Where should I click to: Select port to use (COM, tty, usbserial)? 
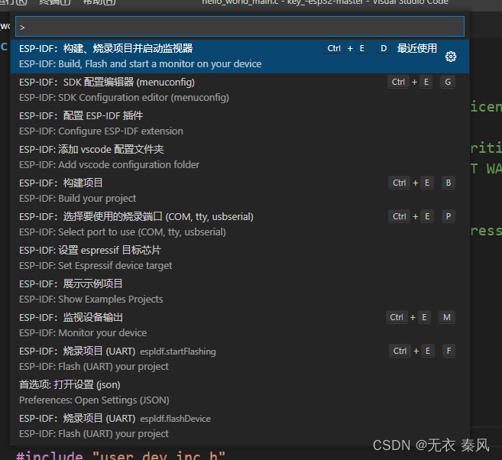click(240, 225)
